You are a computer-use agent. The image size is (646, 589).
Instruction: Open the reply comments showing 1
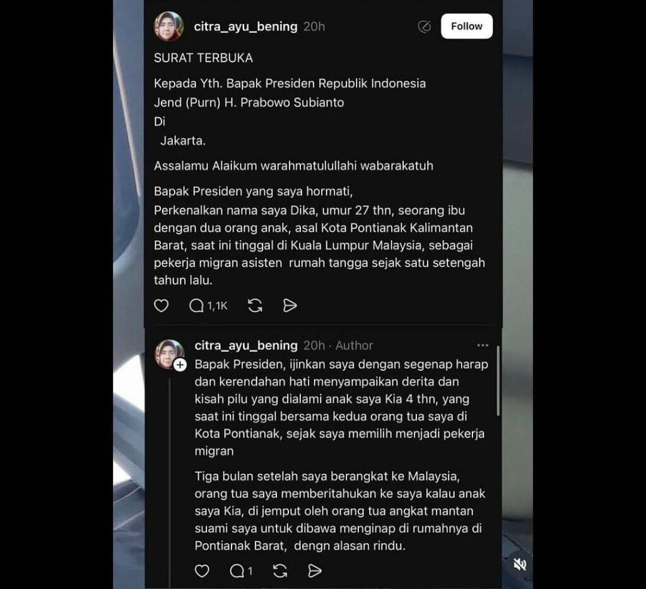click(241, 571)
